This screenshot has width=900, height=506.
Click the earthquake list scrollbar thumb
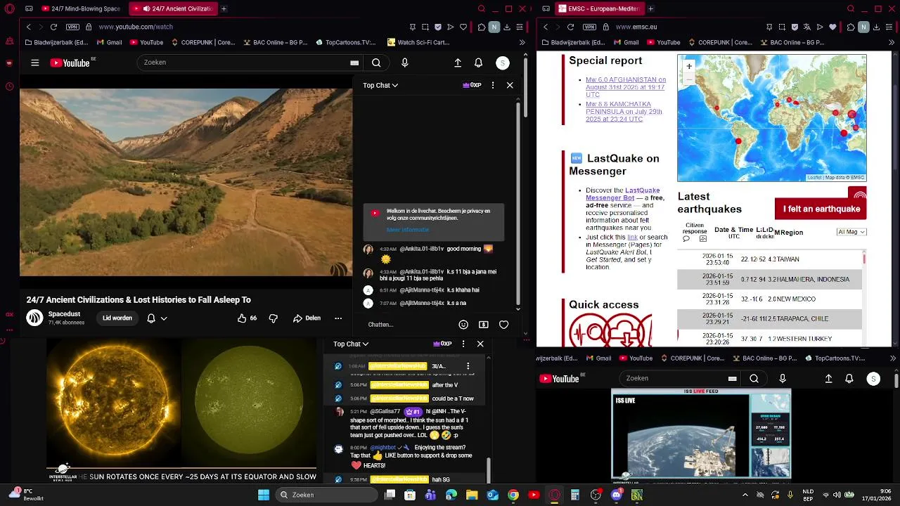(863, 259)
